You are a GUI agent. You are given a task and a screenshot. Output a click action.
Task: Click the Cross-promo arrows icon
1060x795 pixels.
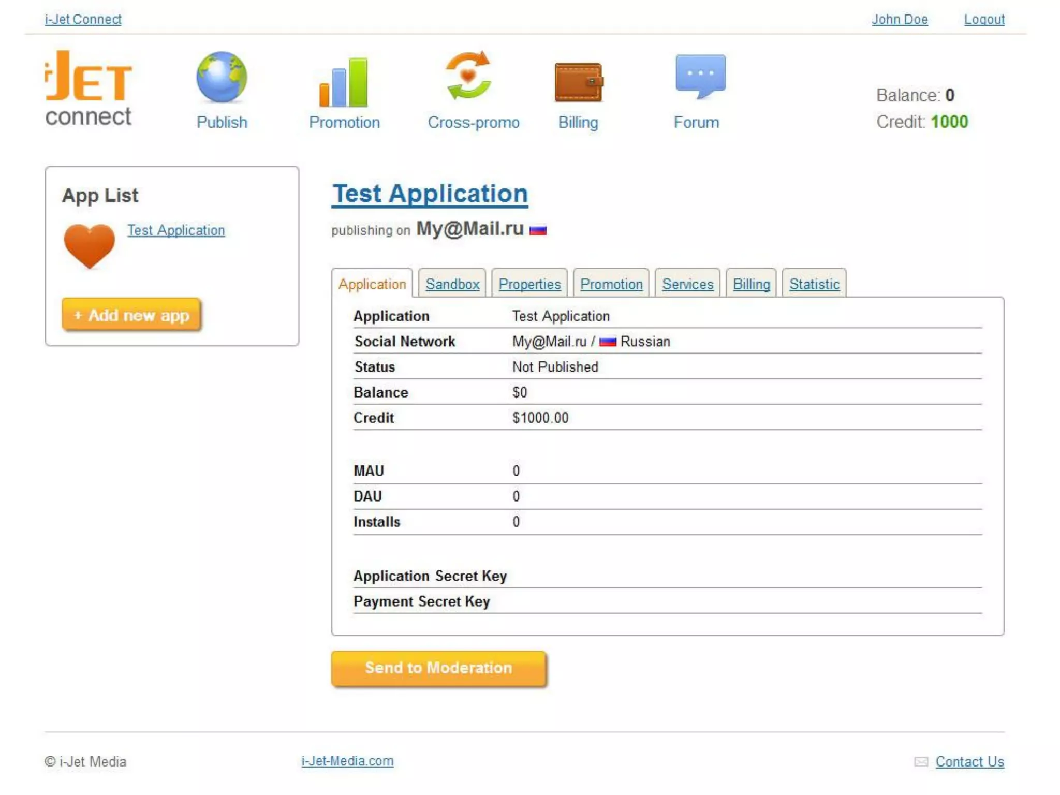[469, 76]
